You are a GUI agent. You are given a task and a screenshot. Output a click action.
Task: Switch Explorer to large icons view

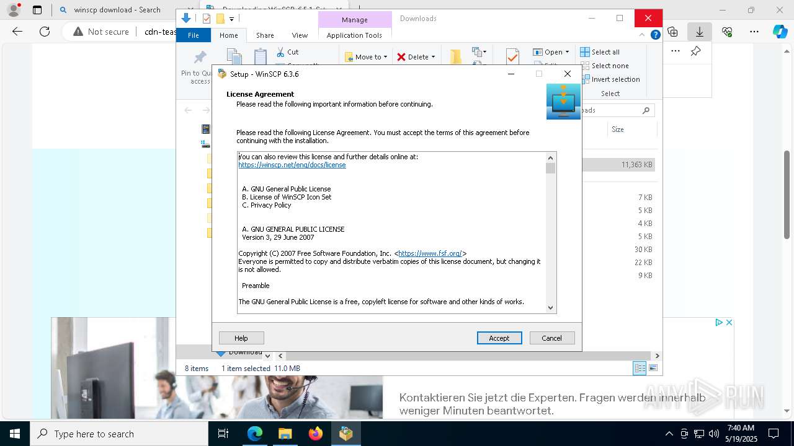click(x=653, y=368)
